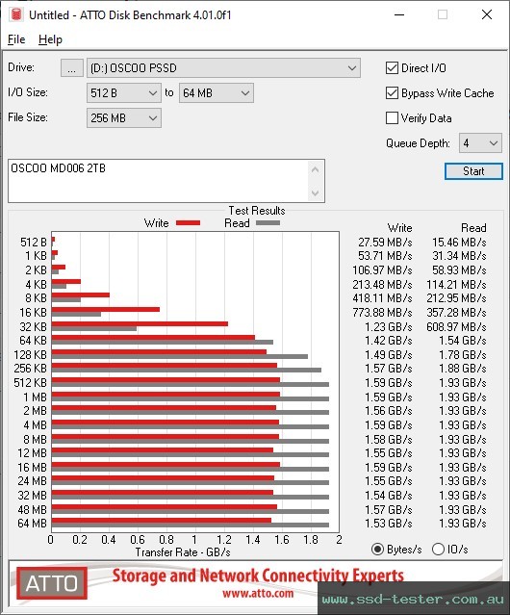Open the Queue Depth dropdown

pyautogui.click(x=480, y=143)
